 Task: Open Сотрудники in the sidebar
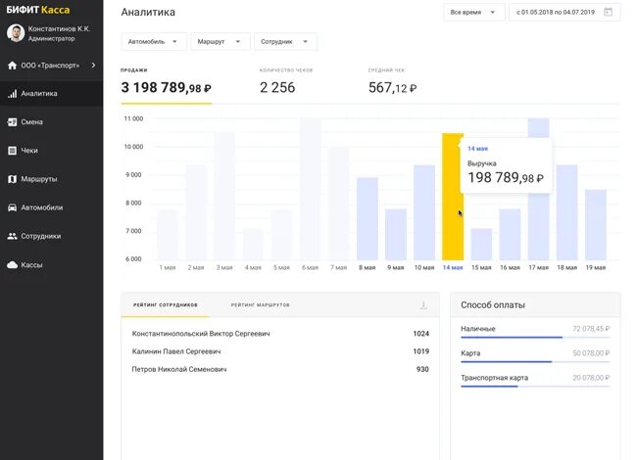tap(52, 236)
